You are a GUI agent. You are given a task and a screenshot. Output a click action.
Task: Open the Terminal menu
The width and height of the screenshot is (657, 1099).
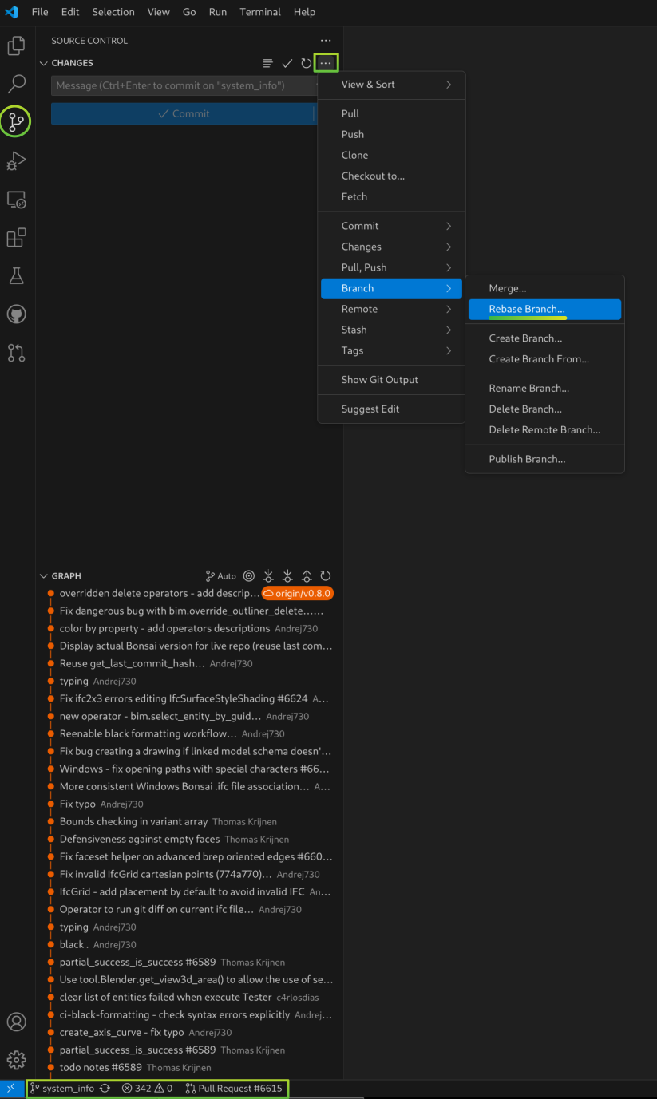click(x=260, y=12)
